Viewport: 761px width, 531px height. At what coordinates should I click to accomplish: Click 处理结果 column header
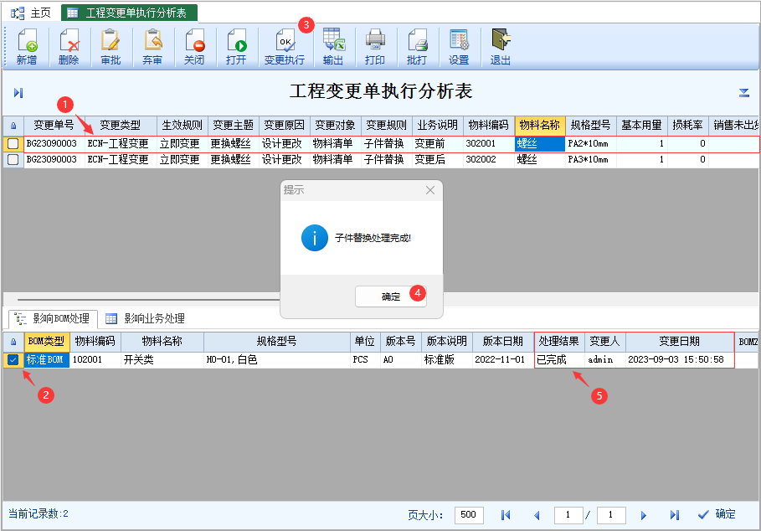point(559,342)
